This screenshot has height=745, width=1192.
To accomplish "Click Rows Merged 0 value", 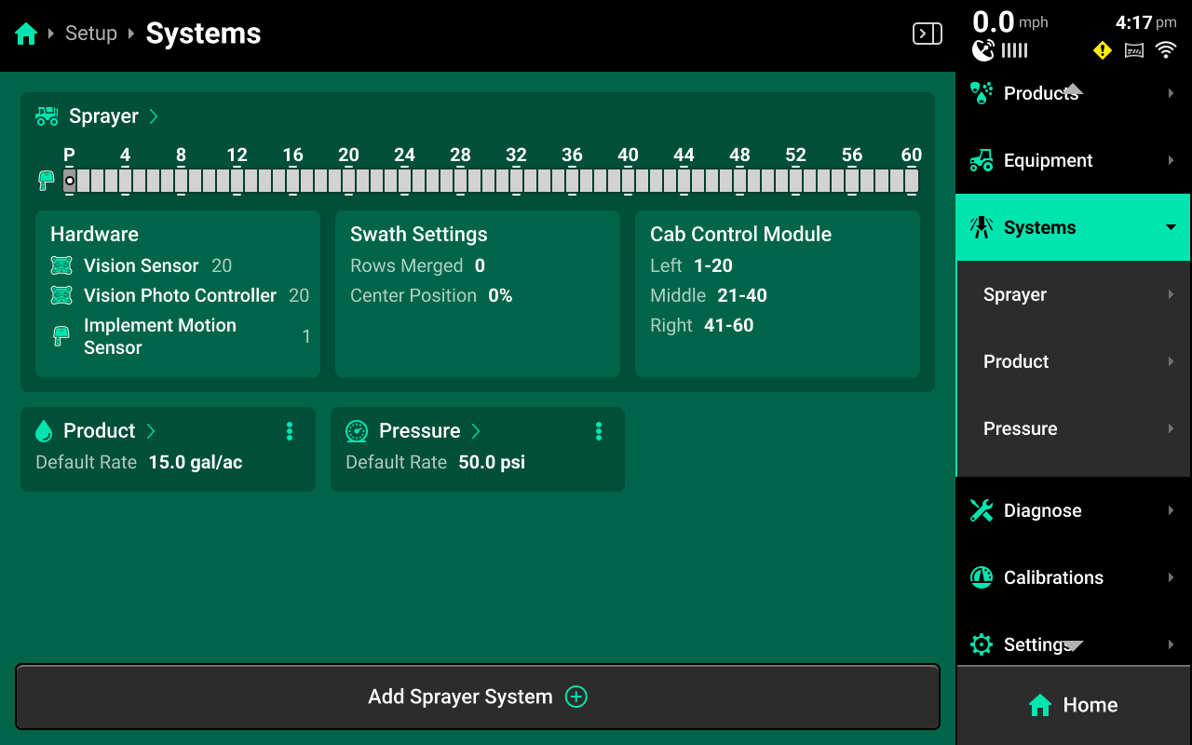I will [x=480, y=266].
